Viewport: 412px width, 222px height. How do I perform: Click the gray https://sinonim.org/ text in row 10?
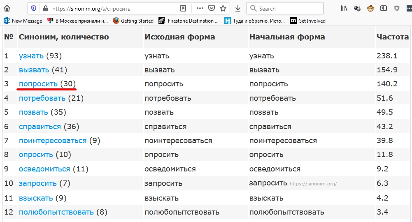click(x=313, y=184)
